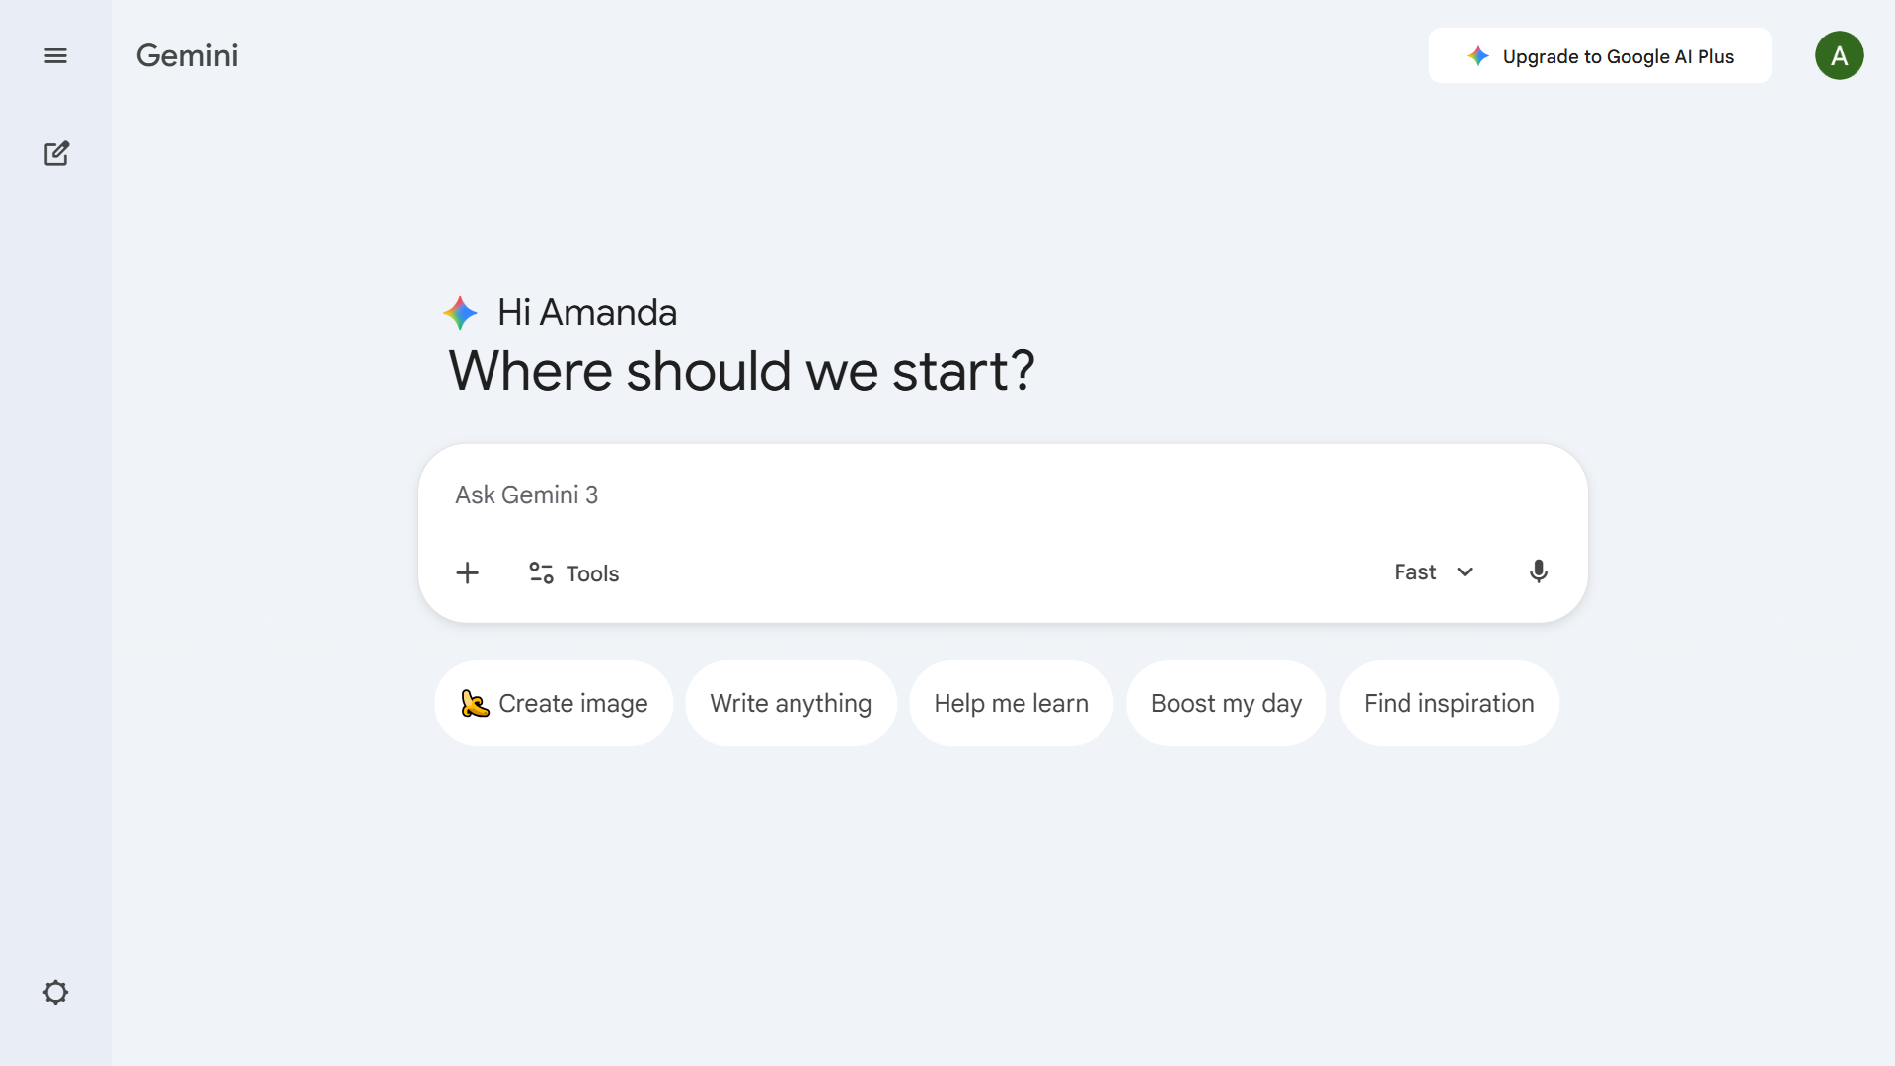Click the Gemini title in the header

(187, 56)
